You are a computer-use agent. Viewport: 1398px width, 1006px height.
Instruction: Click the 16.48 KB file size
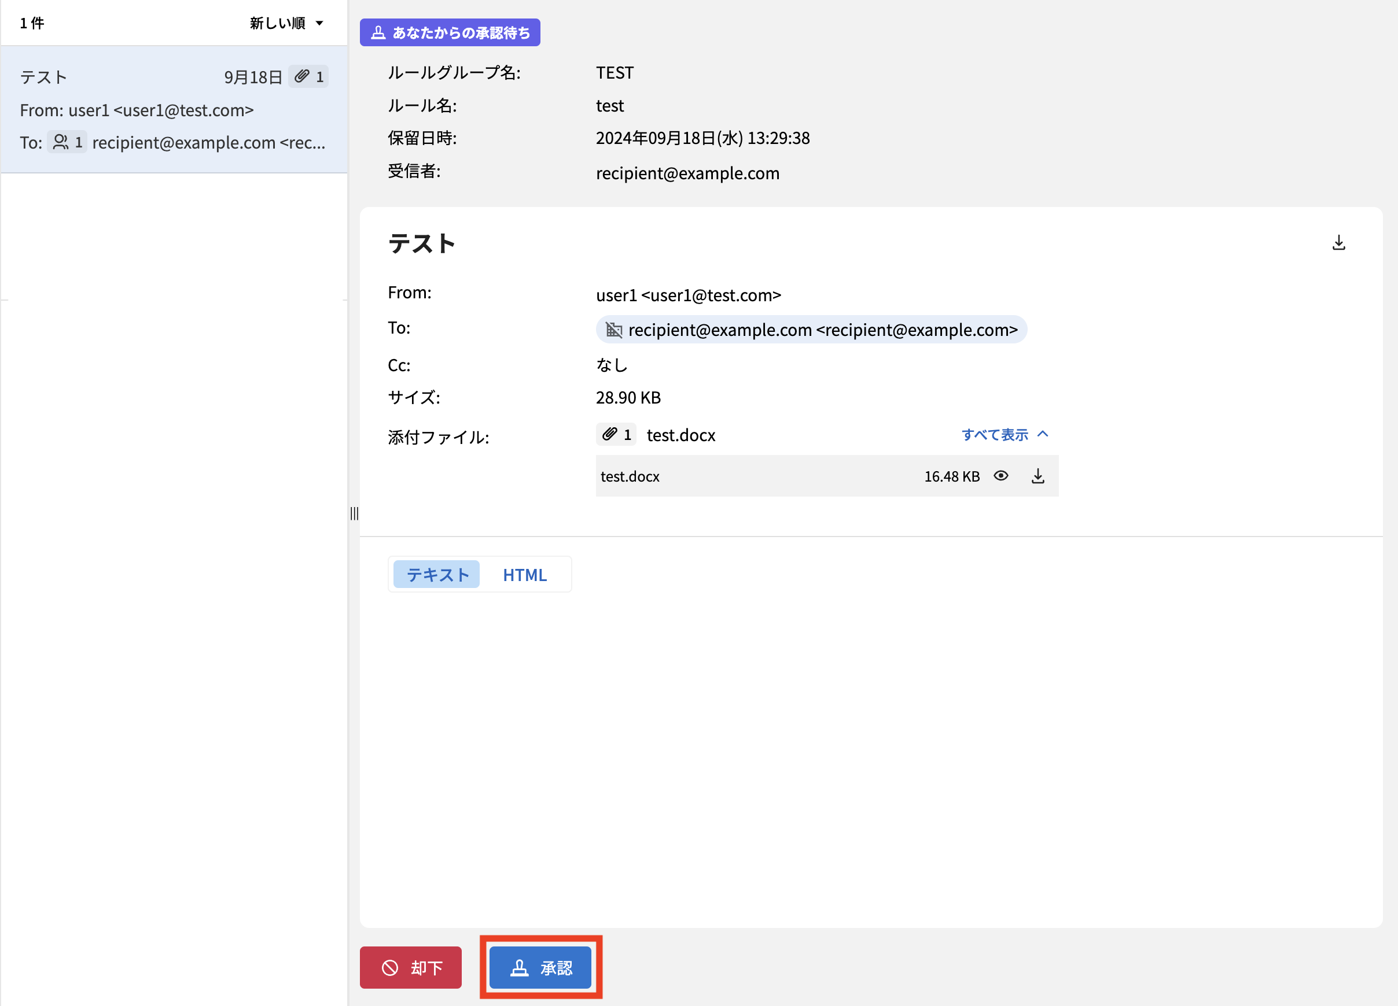[x=952, y=476]
